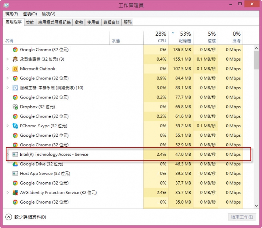Open the 檔案(F) menu
This screenshot has width=262, height=228.
coord(12,14)
